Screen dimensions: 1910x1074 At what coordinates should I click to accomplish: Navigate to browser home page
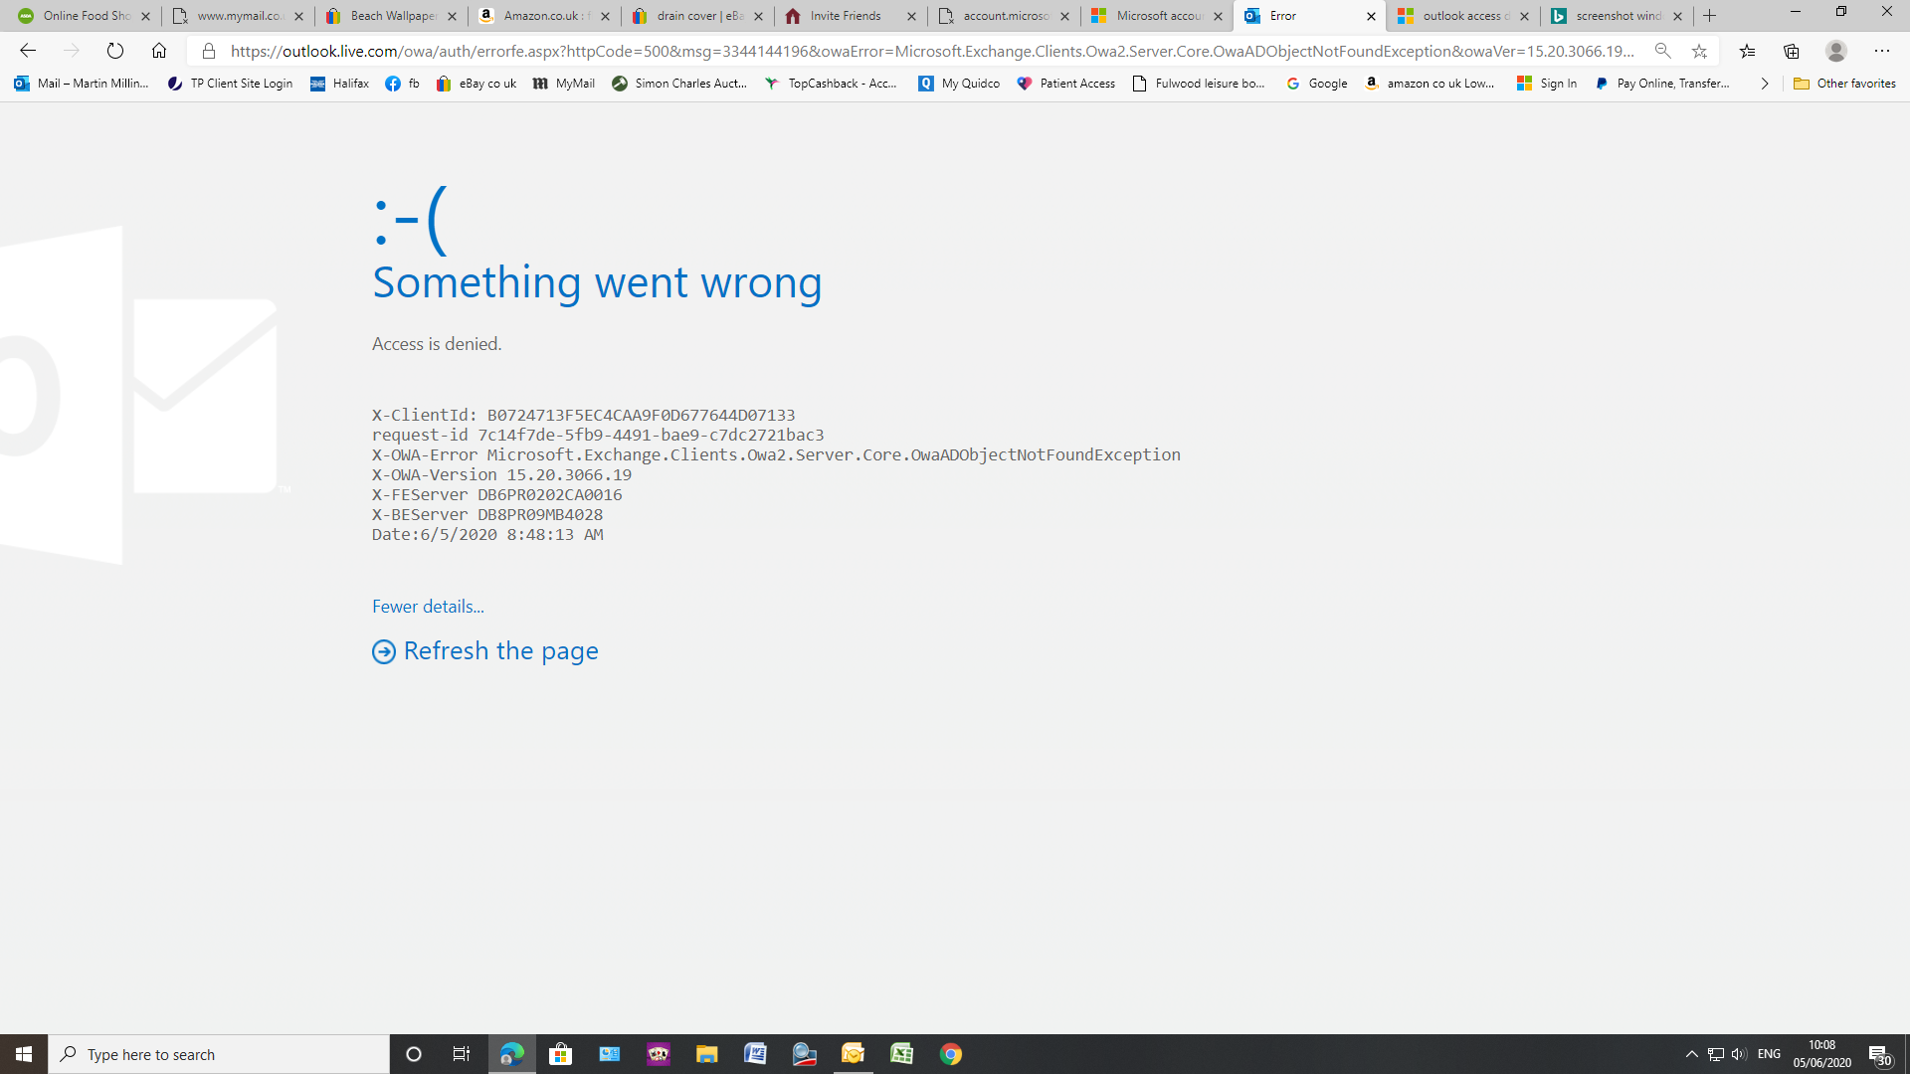pos(159,51)
